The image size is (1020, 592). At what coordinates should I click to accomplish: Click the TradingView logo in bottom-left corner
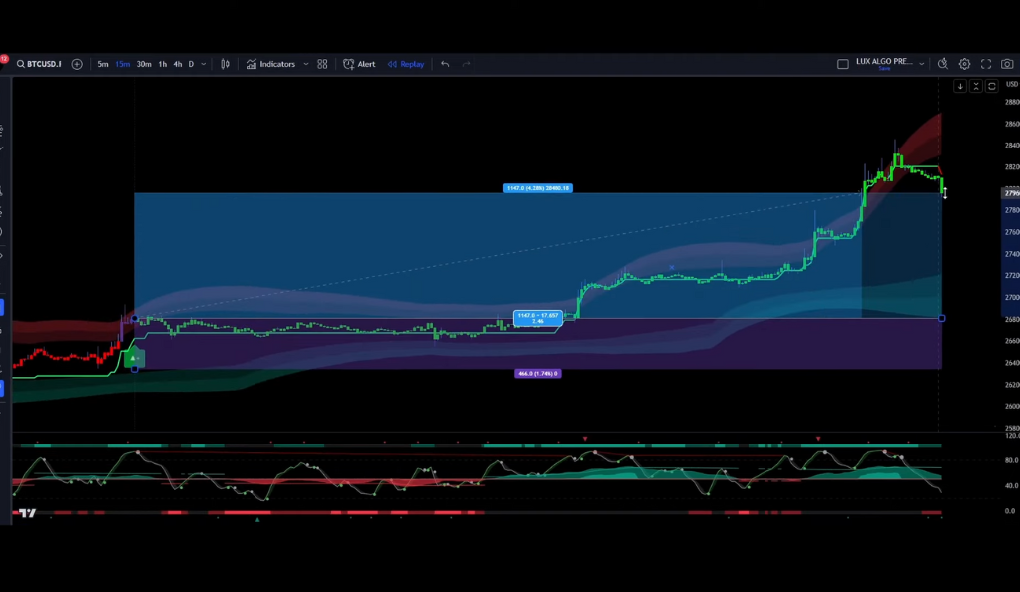coord(27,513)
